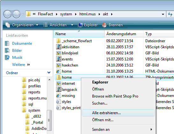The image size is (174, 134).
Task: Click html.mus in the address breadcrumb
Action: (87, 14)
